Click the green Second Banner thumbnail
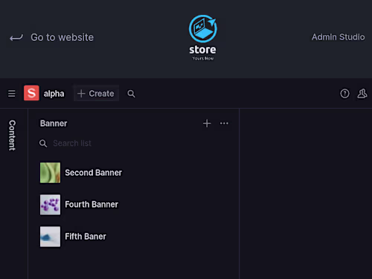The width and height of the screenshot is (372, 279). (x=50, y=173)
